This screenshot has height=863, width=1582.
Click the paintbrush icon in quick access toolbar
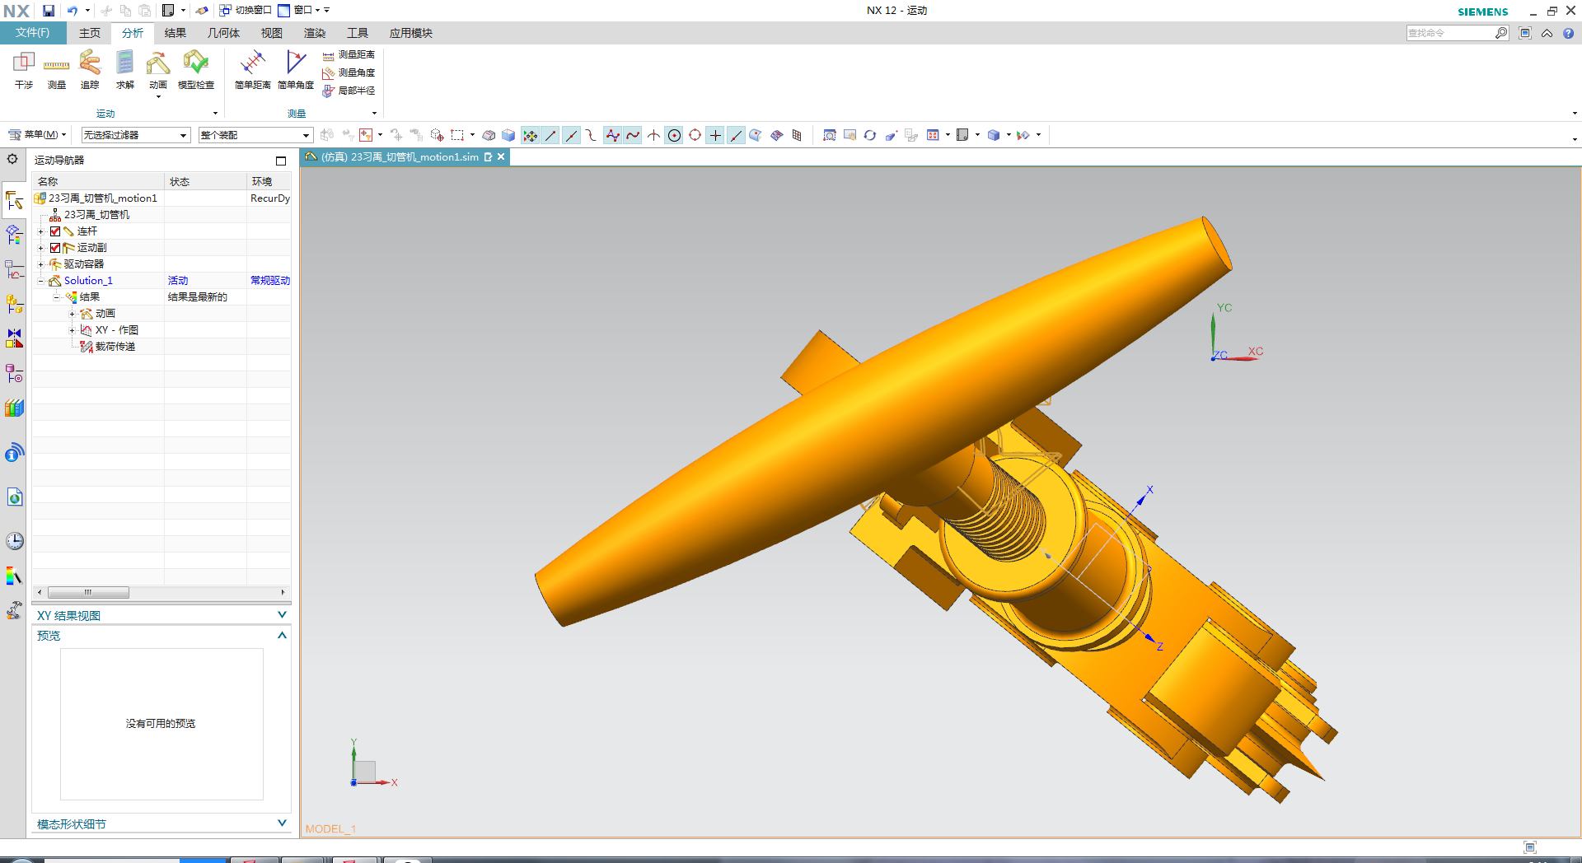[202, 11]
